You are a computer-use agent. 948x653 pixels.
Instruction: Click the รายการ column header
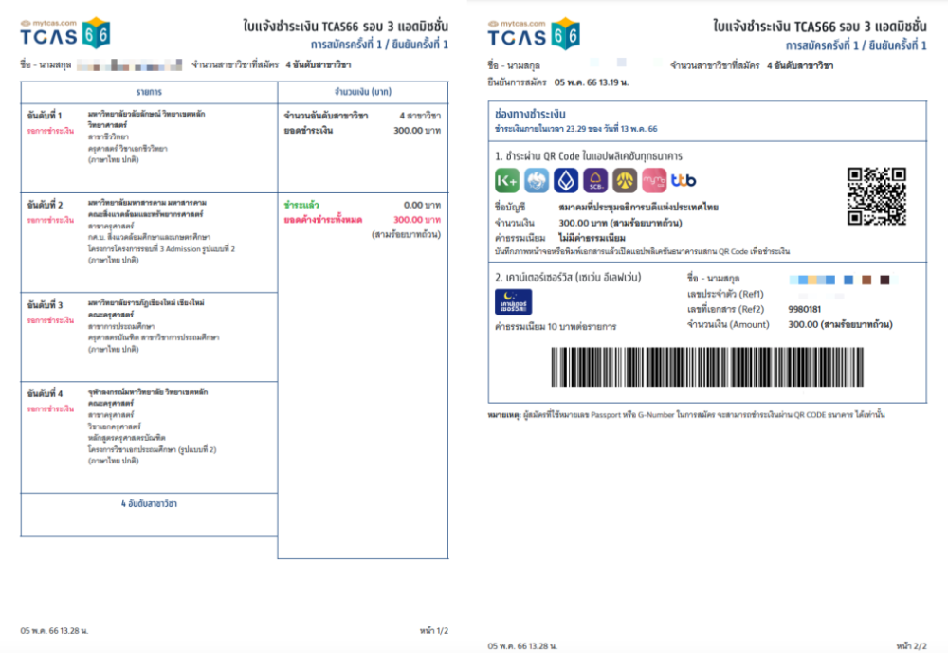(x=149, y=92)
